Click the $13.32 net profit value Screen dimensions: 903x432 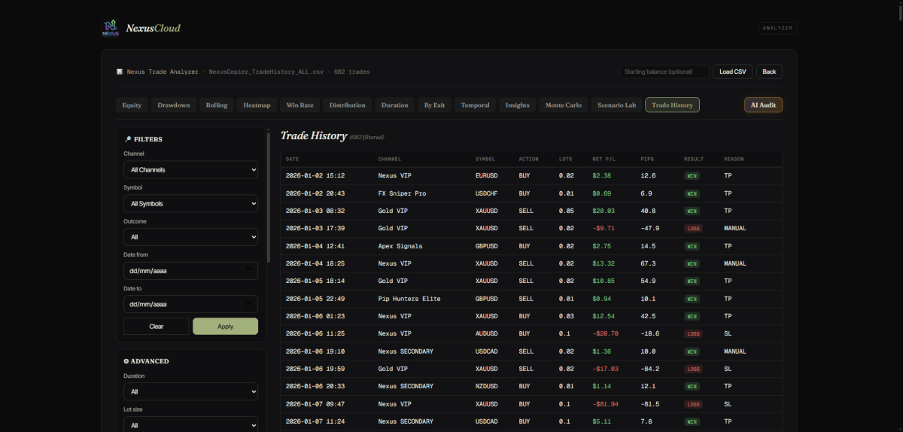coord(604,263)
